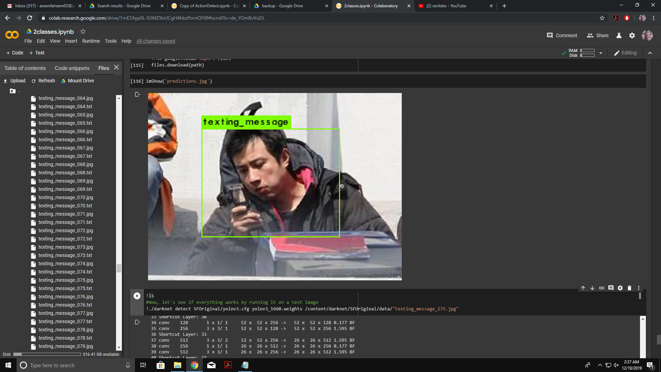Open File Explorer from the taskbar

(178, 365)
